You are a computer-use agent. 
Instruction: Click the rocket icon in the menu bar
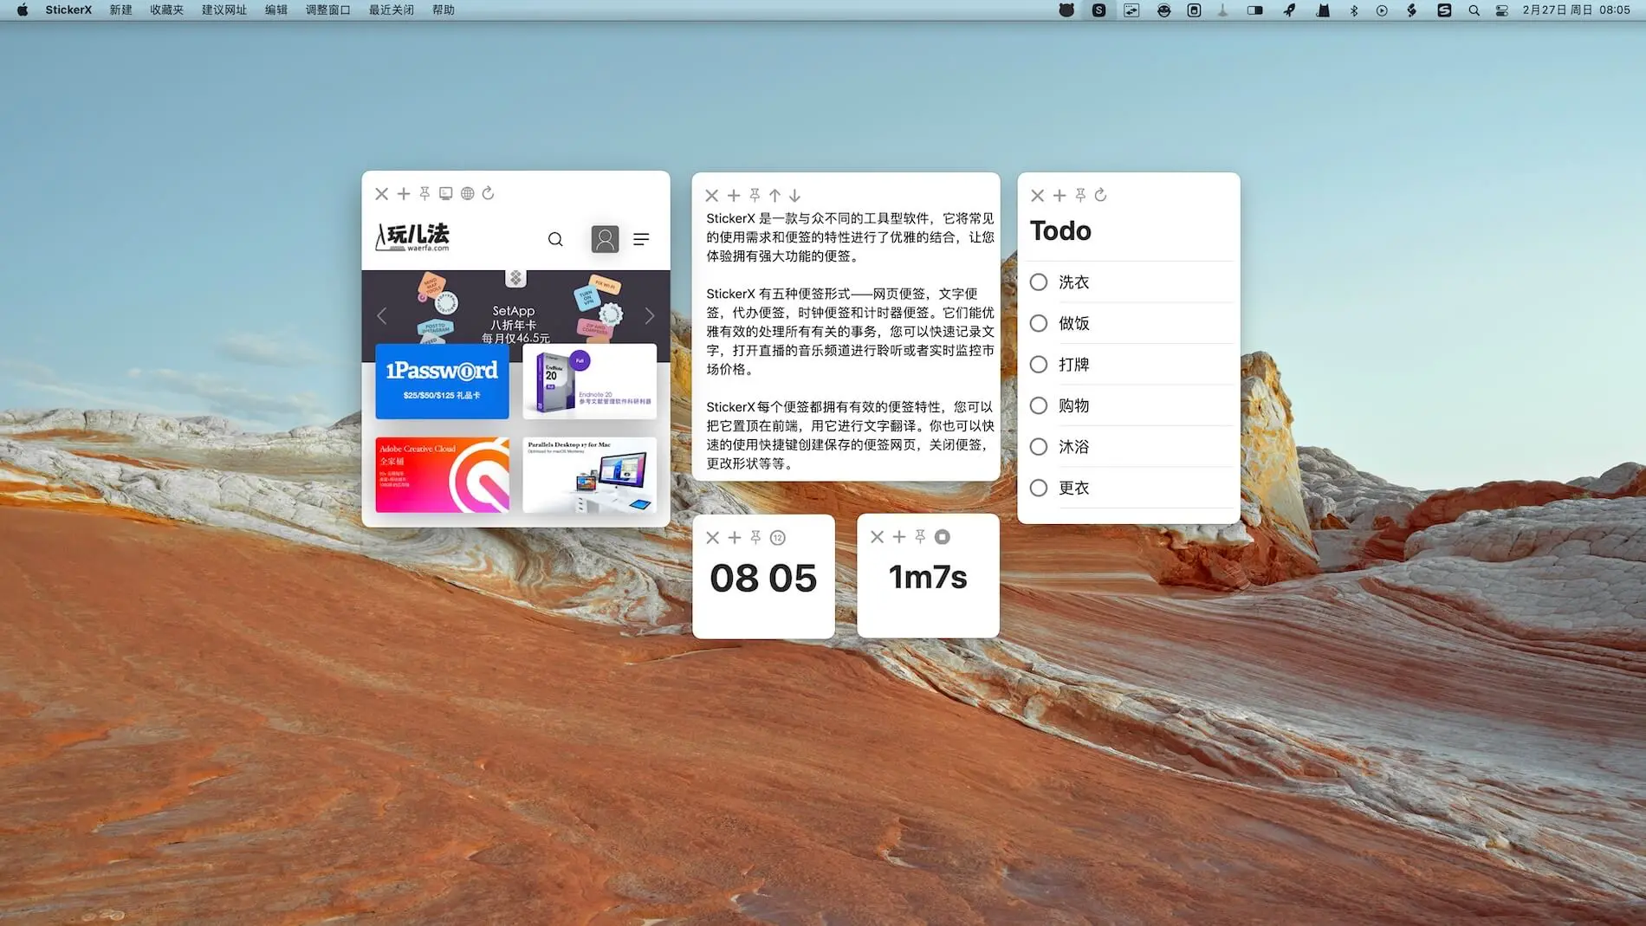[1289, 10]
